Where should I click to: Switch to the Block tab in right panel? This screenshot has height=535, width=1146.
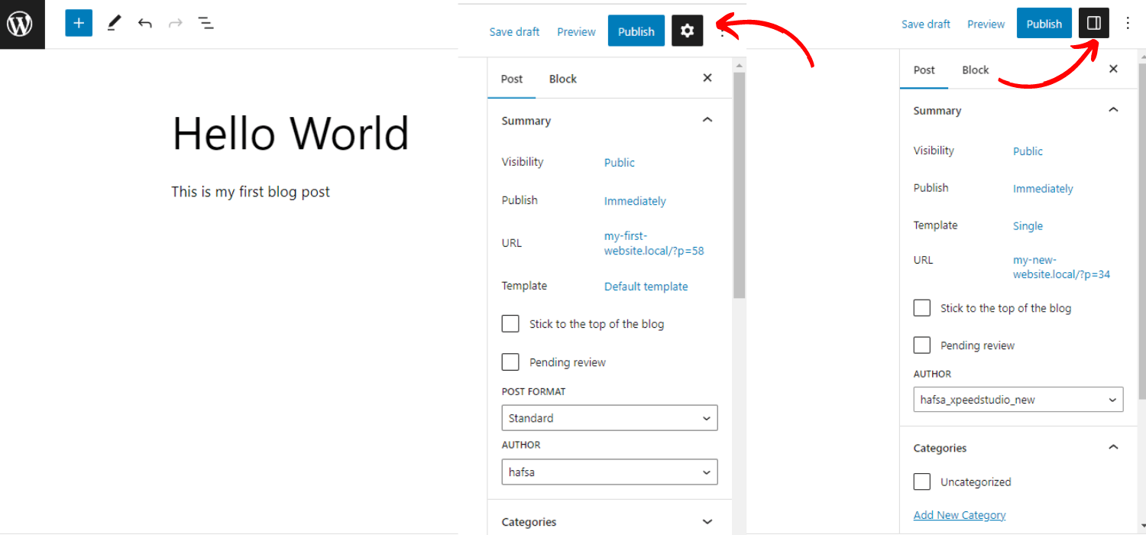976,70
